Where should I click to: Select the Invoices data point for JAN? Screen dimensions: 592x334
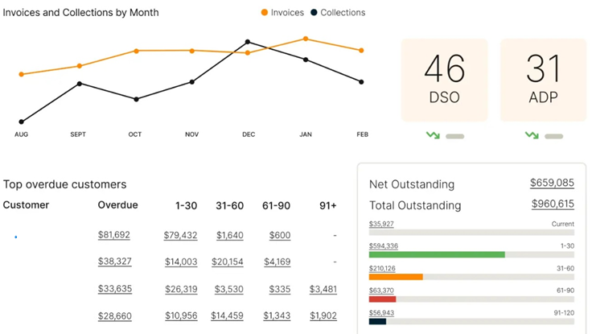pos(306,39)
